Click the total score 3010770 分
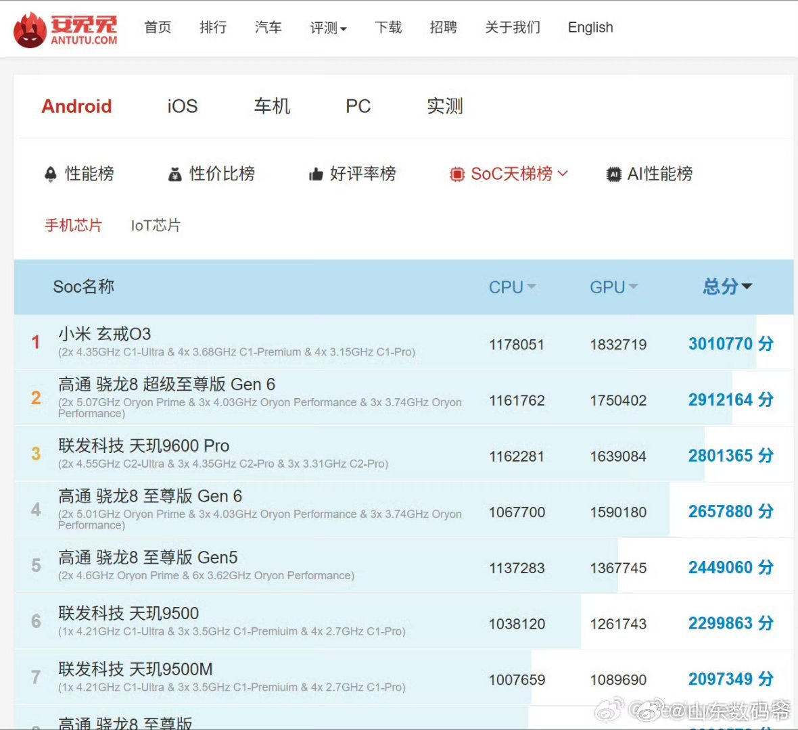Screen dimensions: 798x730 [731, 344]
